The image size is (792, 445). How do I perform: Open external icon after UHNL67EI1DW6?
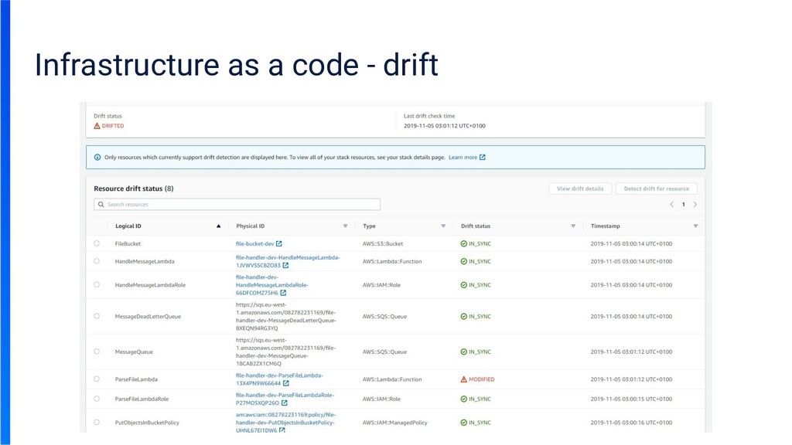point(282,430)
